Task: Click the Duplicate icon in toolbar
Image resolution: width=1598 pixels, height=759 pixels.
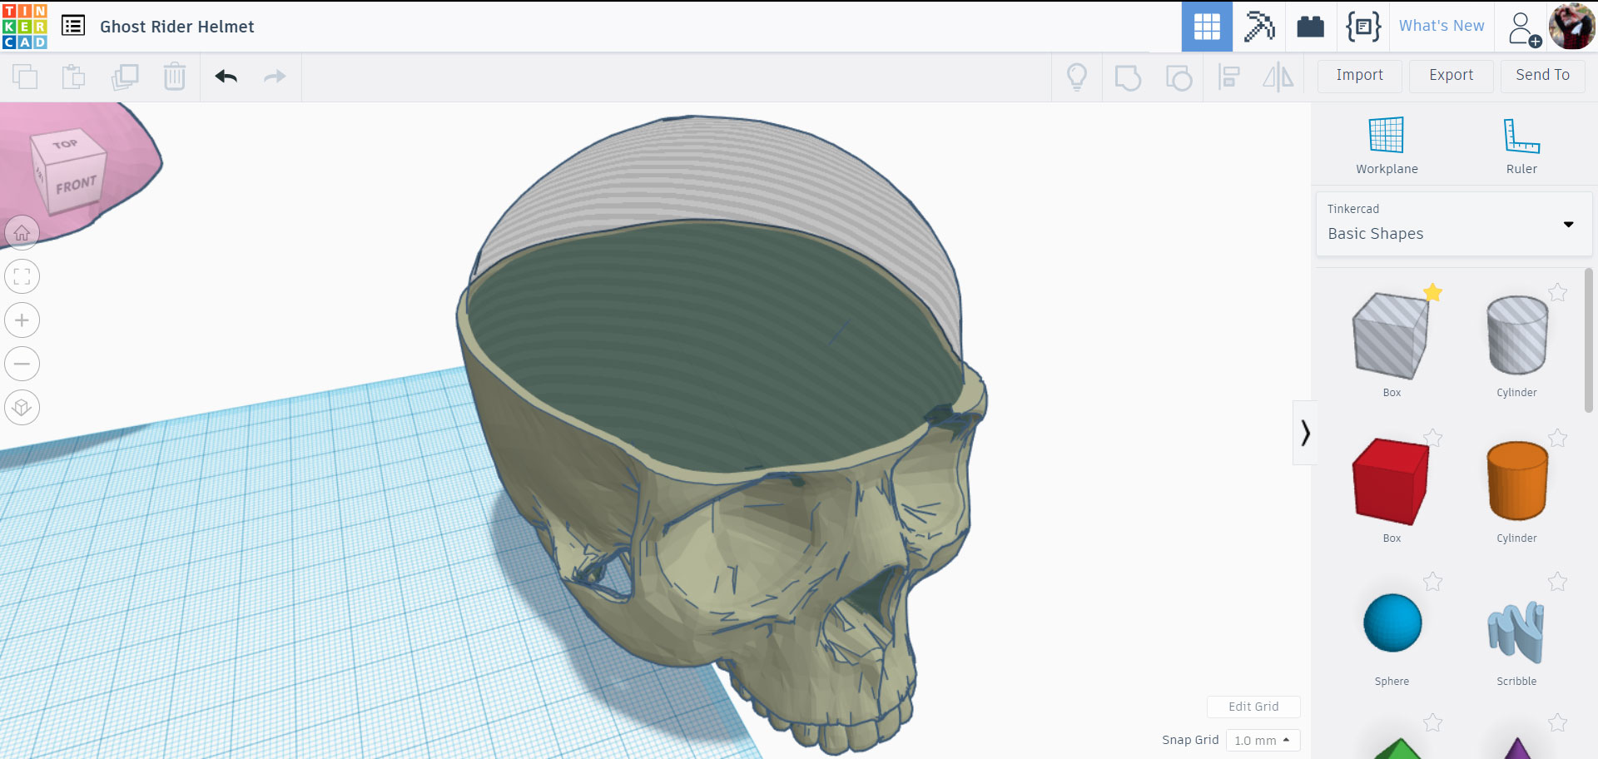Action: pyautogui.click(x=125, y=77)
